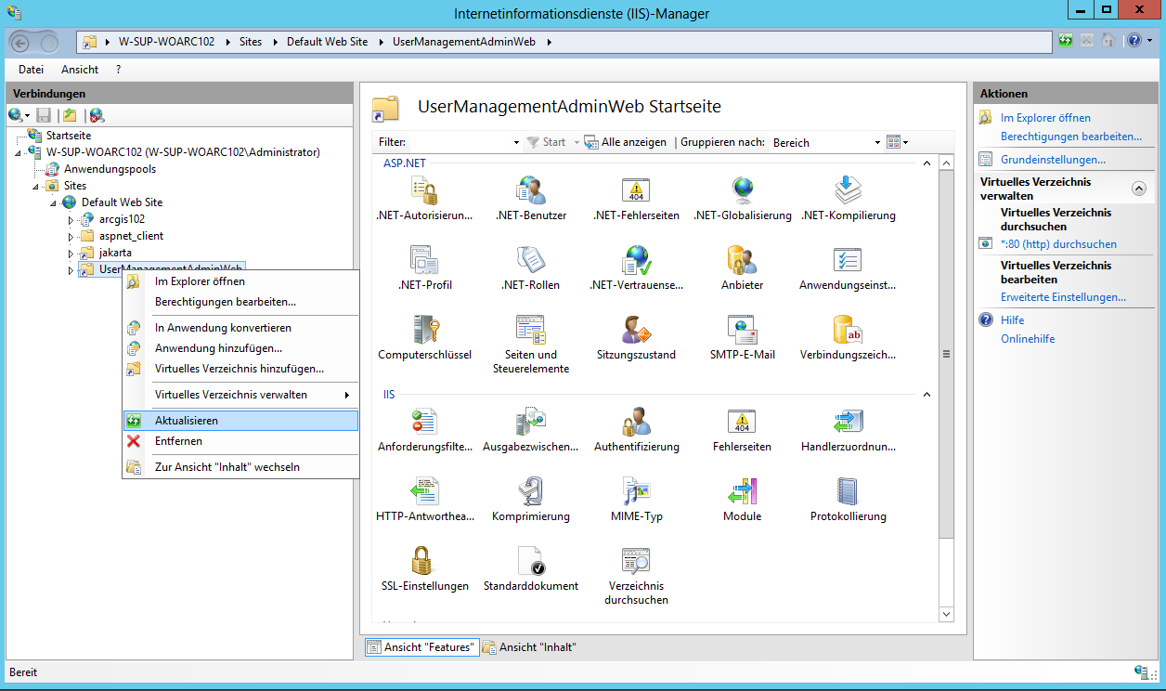
Task: Open the Standarddokument feature icon
Action: click(530, 562)
